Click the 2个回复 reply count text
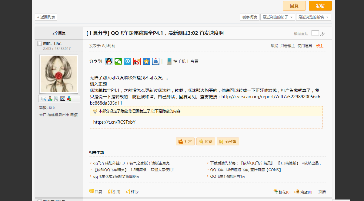 coord(59,33)
